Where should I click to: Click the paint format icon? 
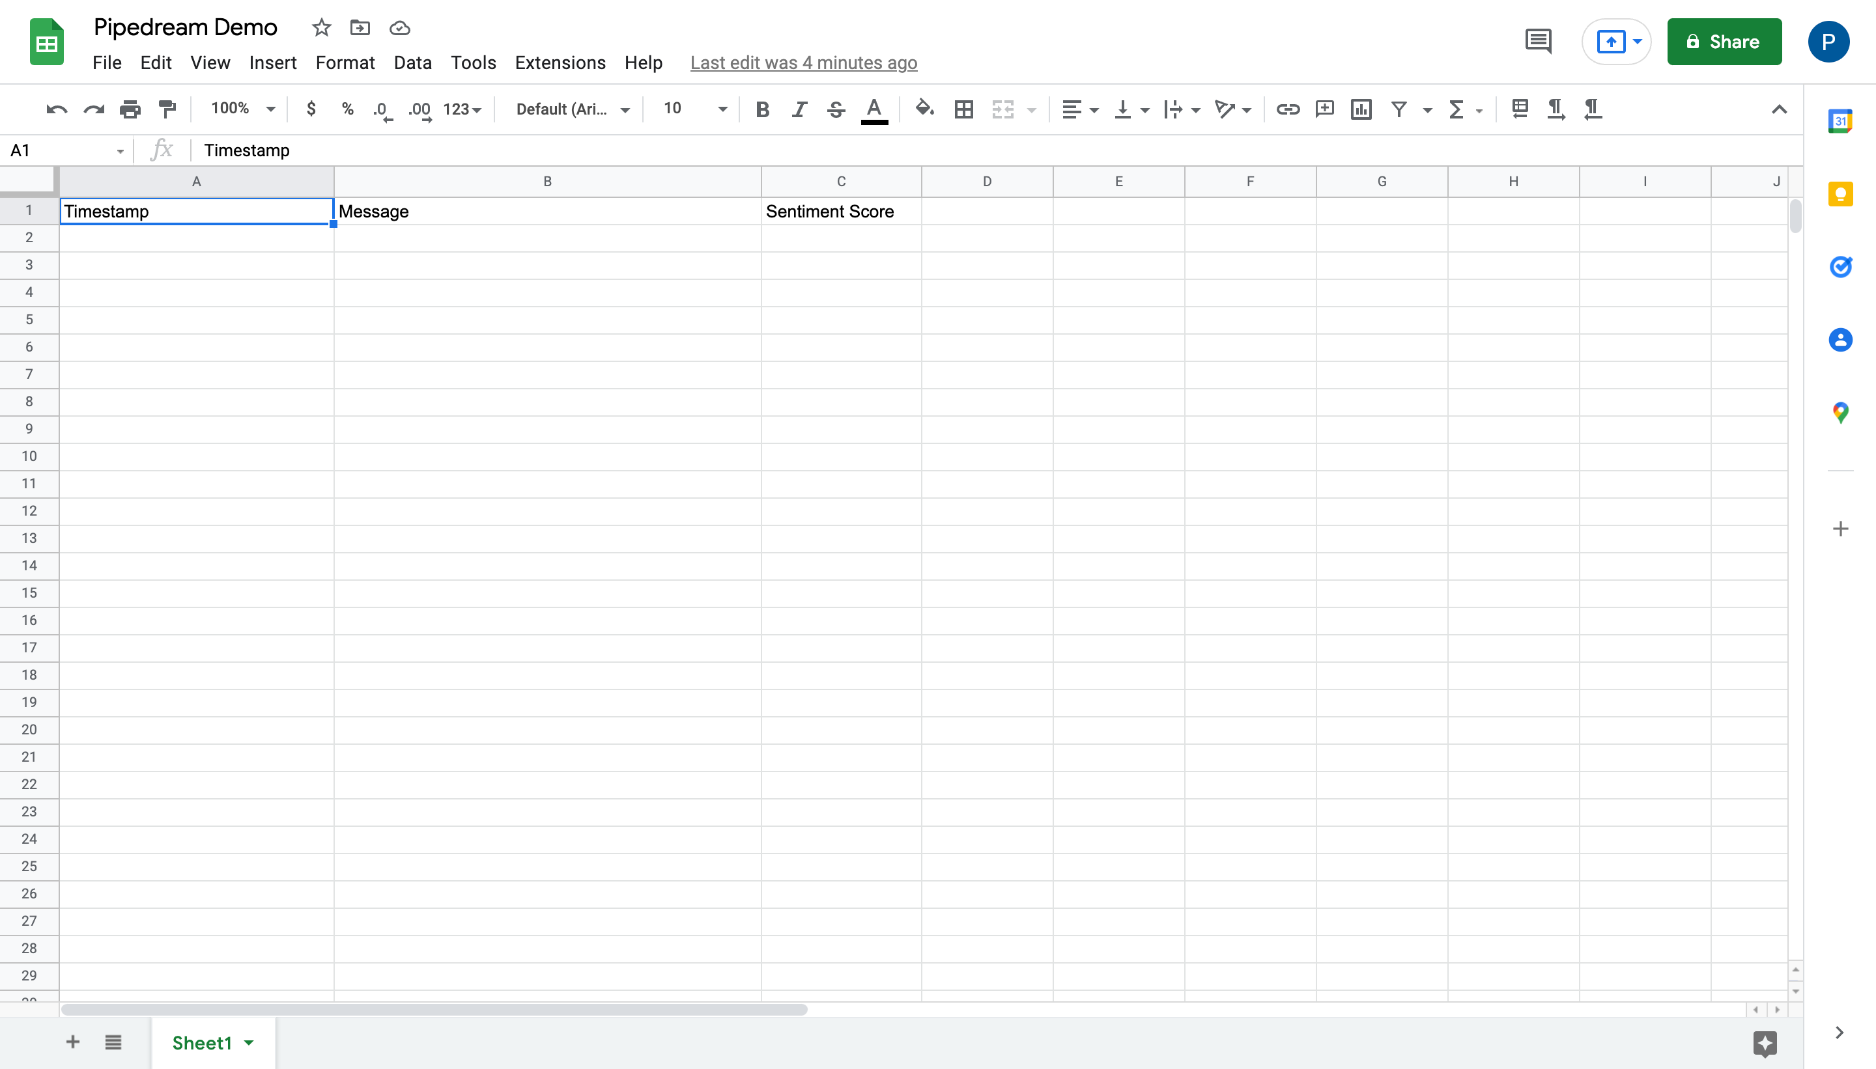pyautogui.click(x=167, y=109)
